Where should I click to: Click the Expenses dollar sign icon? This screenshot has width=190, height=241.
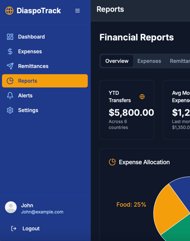(10, 52)
